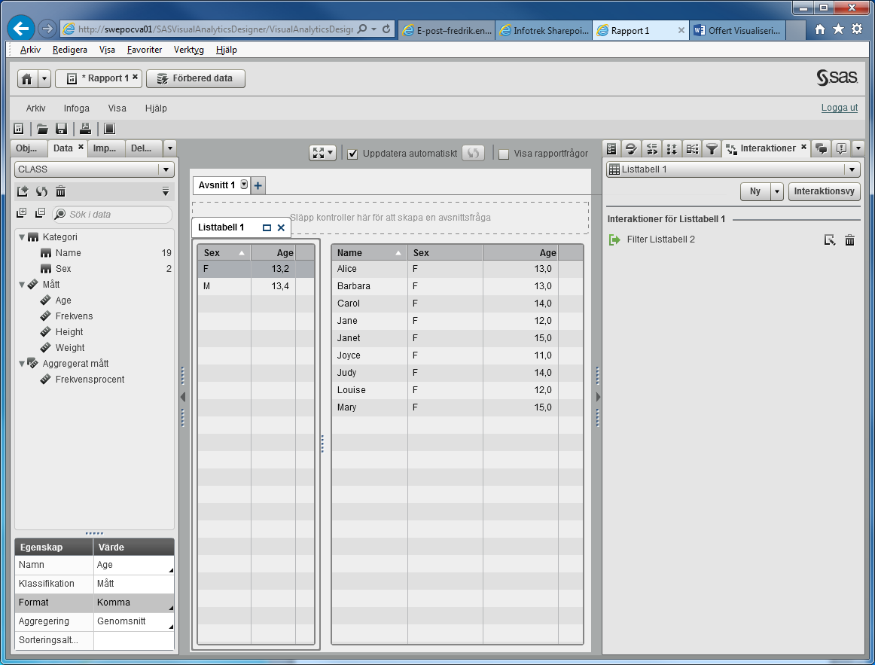Open the CLASS data source dropdown

tap(165, 169)
